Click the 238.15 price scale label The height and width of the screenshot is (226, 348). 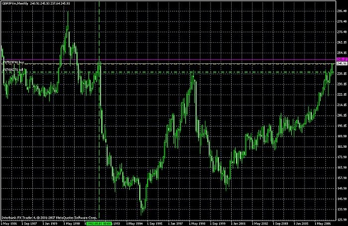[342, 73]
